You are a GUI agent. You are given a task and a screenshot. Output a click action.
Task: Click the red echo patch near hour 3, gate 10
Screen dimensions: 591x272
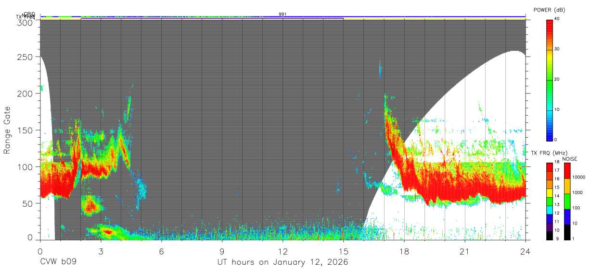[108, 232]
